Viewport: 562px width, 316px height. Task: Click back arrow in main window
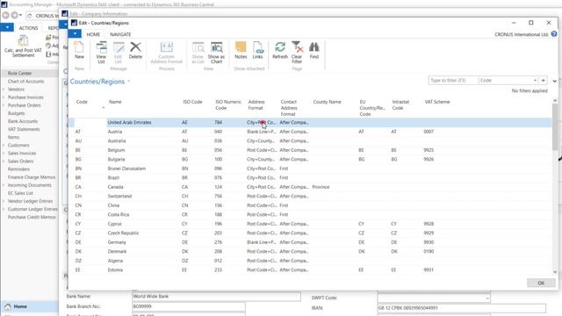[6, 16]
